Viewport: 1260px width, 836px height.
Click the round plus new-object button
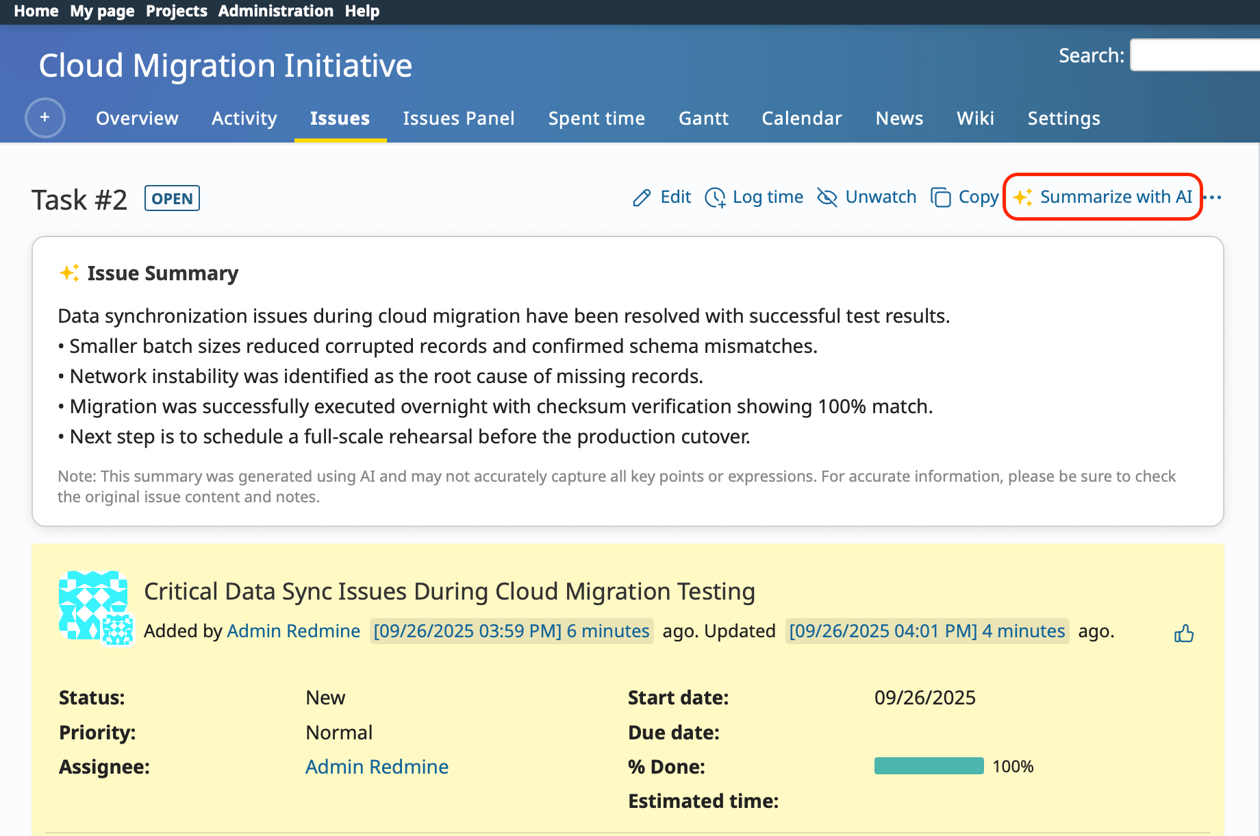click(x=45, y=118)
